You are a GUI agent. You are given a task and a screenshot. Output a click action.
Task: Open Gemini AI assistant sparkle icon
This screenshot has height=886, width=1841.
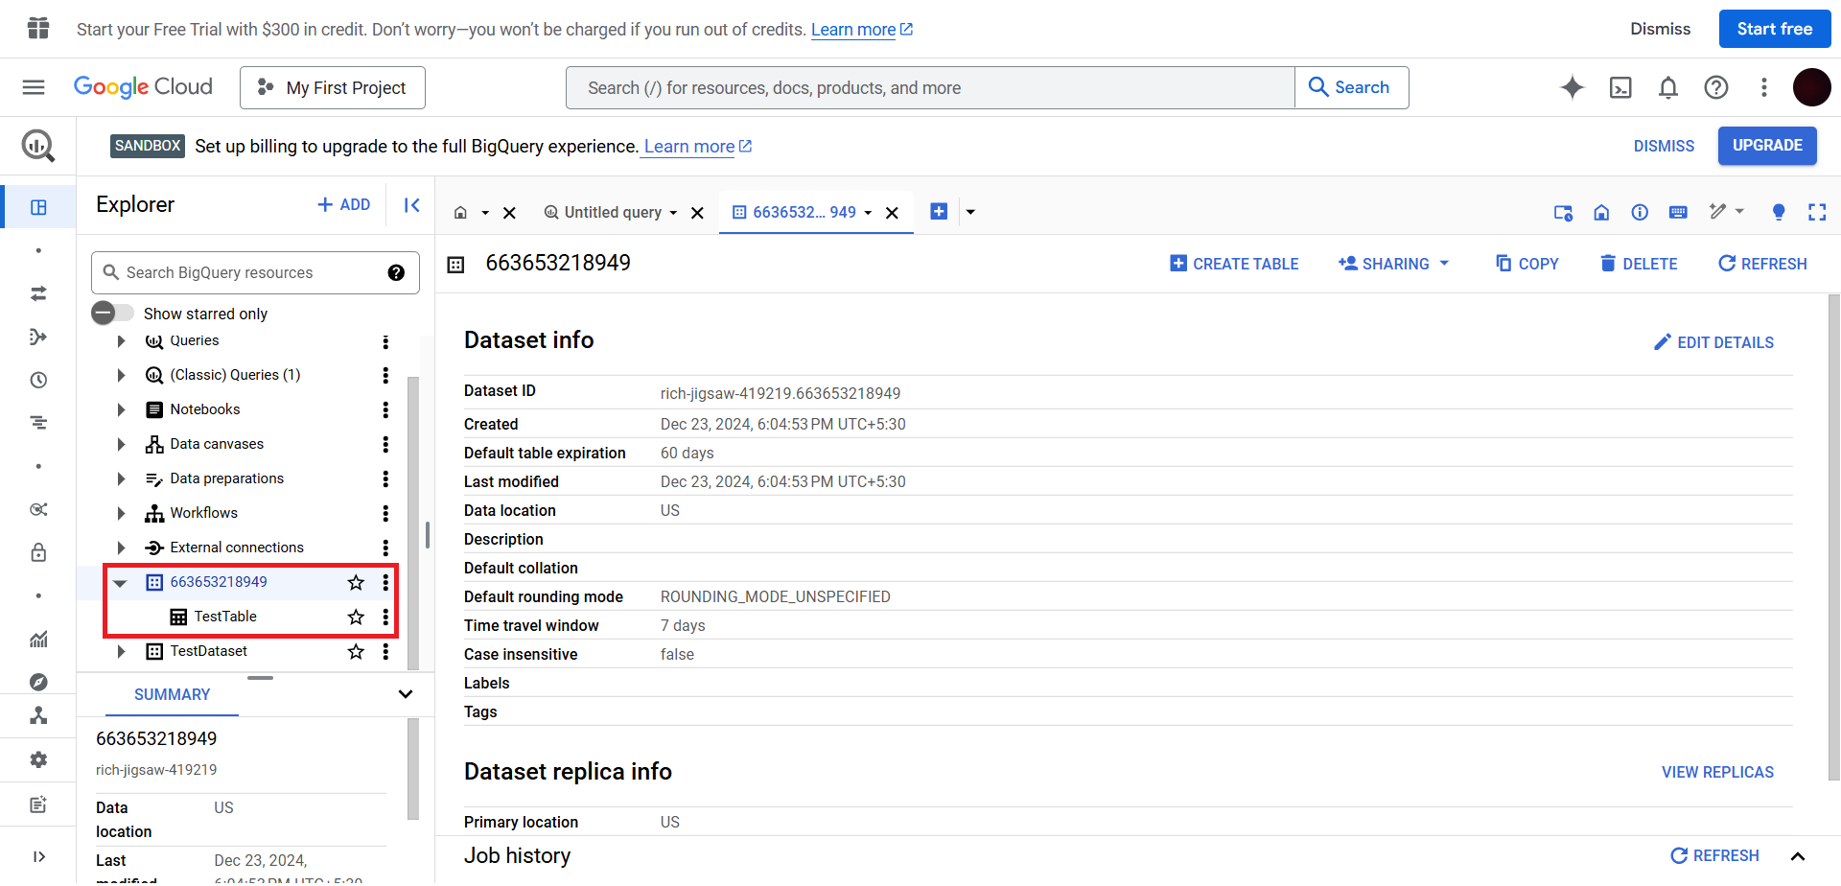[1573, 87]
